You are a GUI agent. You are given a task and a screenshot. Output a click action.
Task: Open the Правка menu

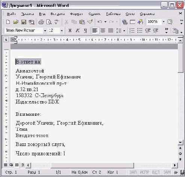[27, 14]
